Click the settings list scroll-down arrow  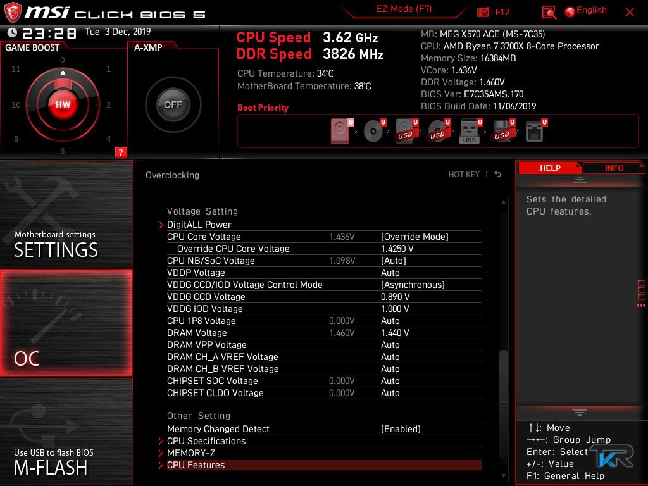(x=503, y=476)
